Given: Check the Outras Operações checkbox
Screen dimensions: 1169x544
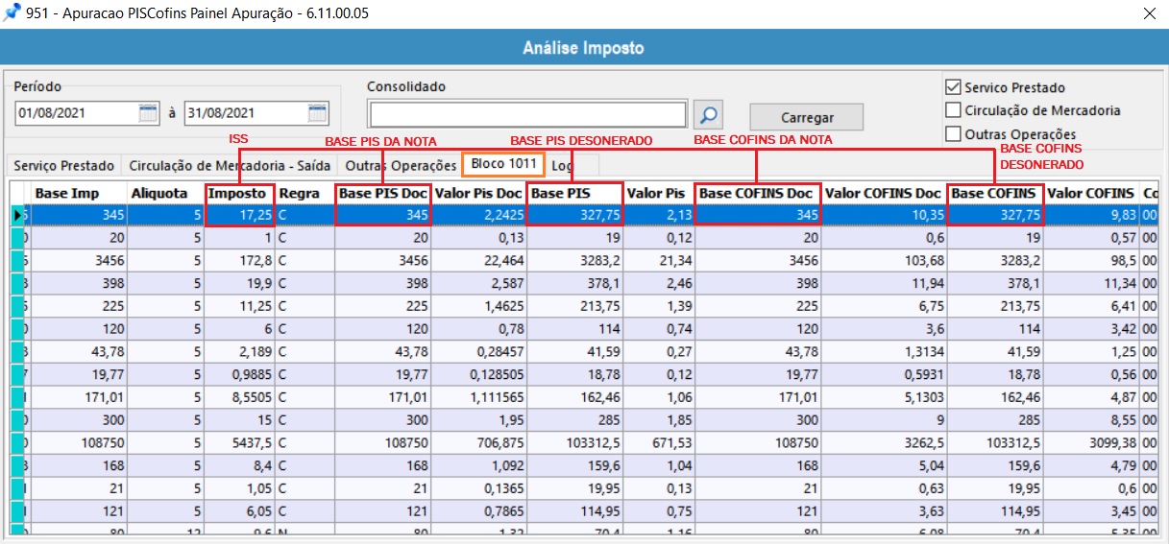Looking at the screenshot, I should tap(953, 133).
